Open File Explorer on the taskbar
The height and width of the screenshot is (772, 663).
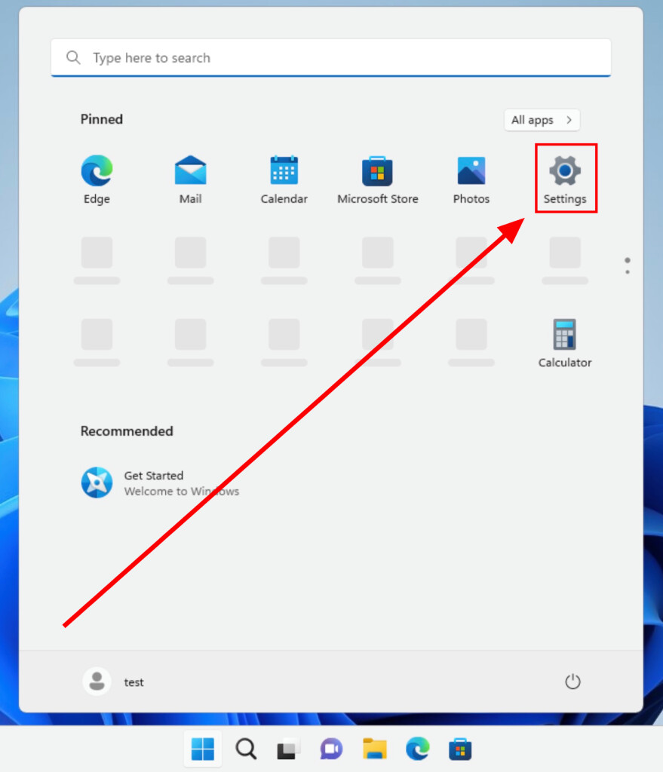[x=374, y=749]
